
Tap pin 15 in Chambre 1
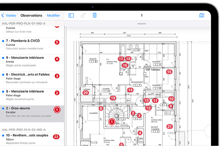pos(169,72)
